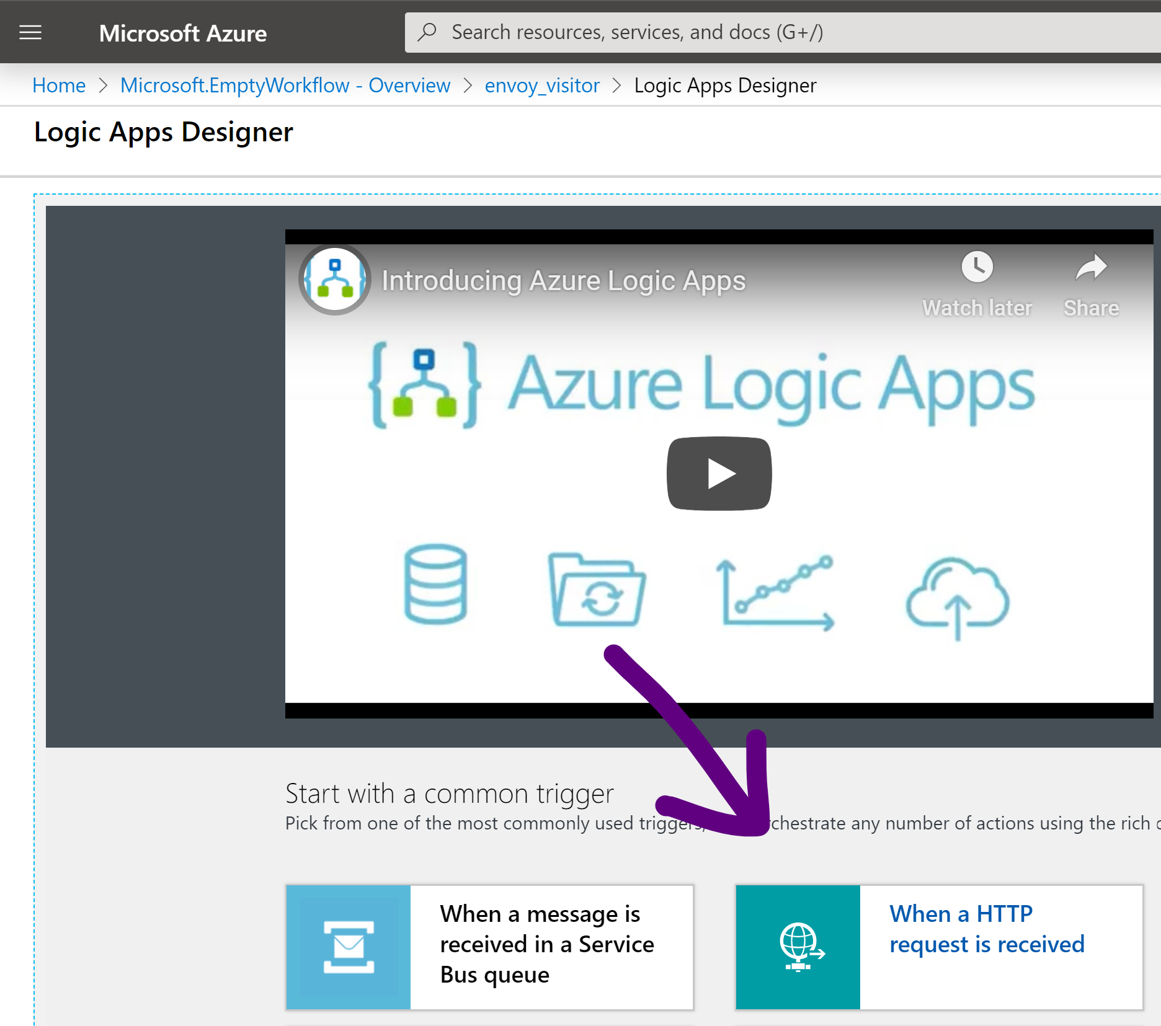The height and width of the screenshot is (1026, 1161).
Task: Open the hamburger portal menu
Action: 30,32
